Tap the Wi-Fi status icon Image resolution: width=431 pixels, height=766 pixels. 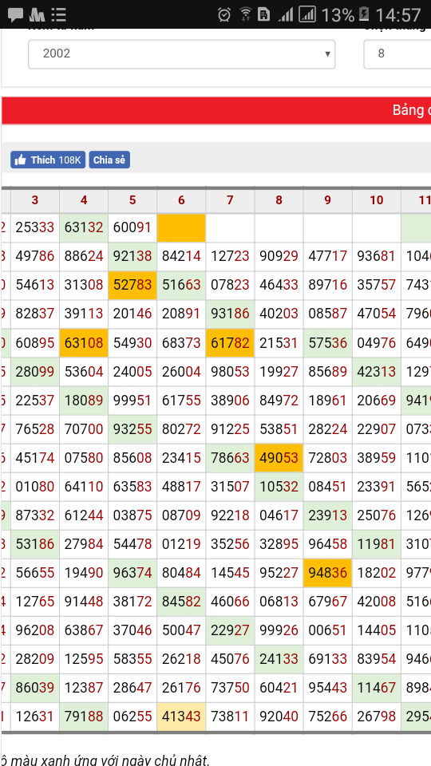[x=245, y=14]
